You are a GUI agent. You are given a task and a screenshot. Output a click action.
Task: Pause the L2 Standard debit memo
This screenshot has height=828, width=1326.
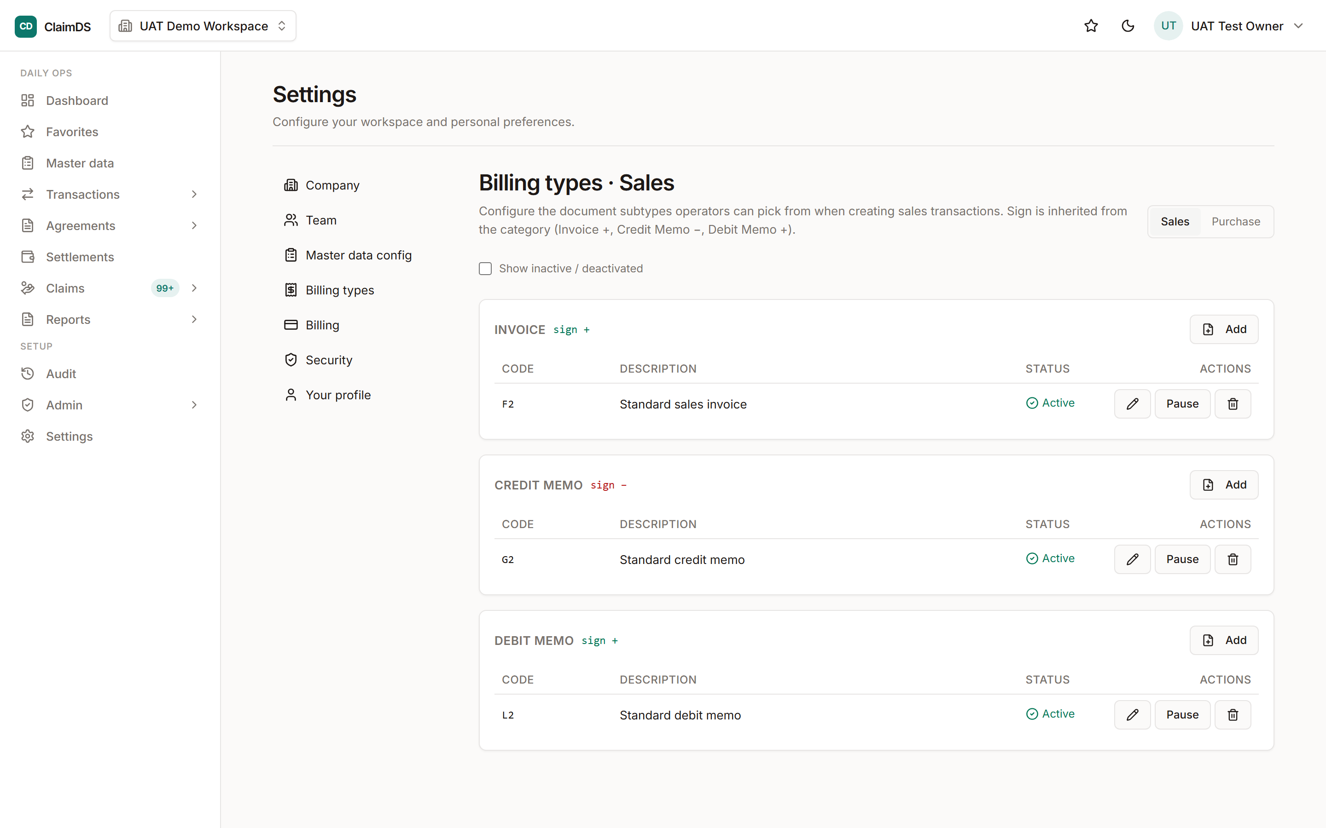tap(1182, 715)
